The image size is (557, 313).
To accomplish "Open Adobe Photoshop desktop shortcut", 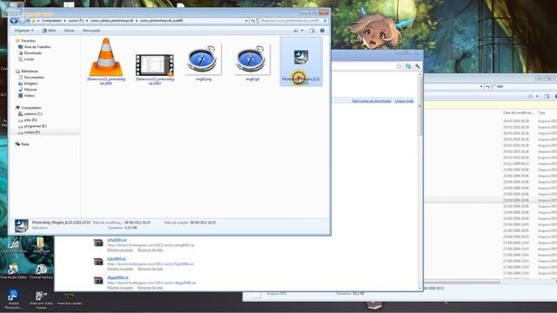I will click(14, 299).
